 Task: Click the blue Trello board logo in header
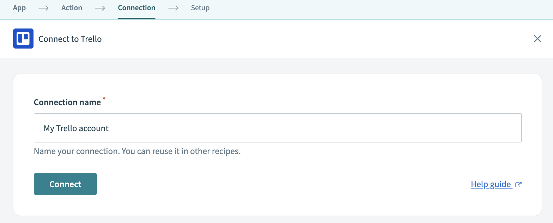tap(23, 39)
